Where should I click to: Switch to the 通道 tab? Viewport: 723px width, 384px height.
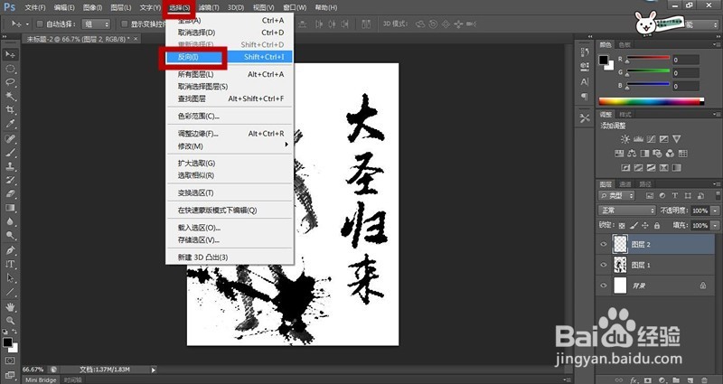(x=624, y=184)
